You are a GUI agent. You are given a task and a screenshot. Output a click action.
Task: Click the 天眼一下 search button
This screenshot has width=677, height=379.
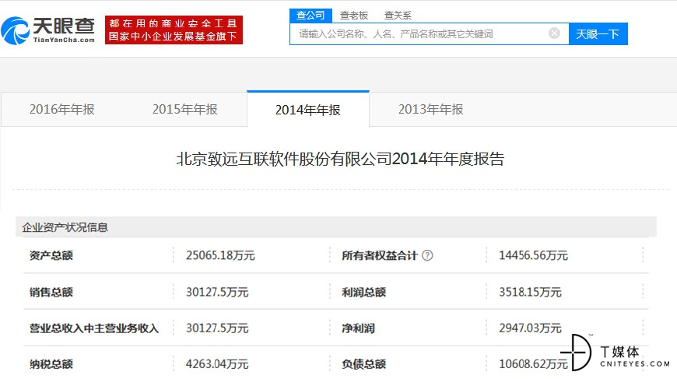coord(598,33)
